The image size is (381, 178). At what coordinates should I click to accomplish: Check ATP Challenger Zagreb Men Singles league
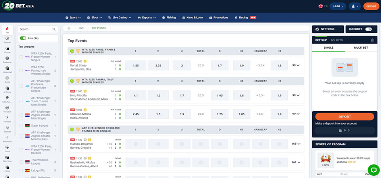point(21,115)
